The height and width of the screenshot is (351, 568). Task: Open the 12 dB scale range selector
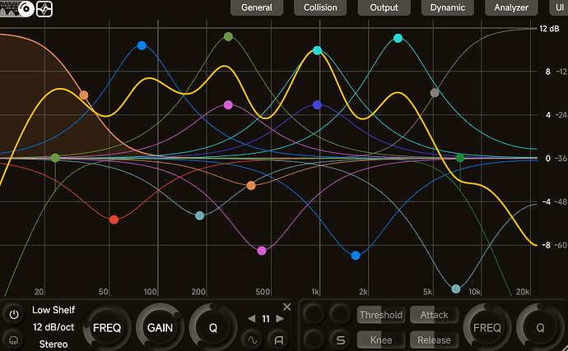pos(549,29)
